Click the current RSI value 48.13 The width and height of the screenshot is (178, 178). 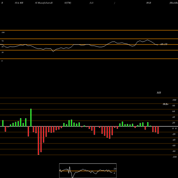click(x=164, y=44)
